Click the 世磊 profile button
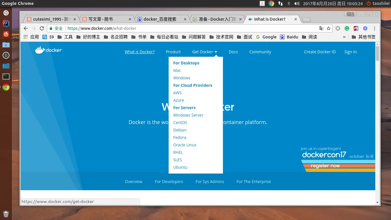 (x=350, y=14)
